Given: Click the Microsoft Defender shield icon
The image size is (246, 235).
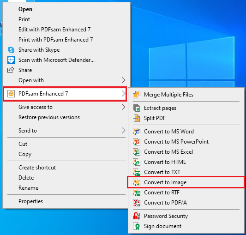Looking at the screenshot, I should [x=11, y=60].
